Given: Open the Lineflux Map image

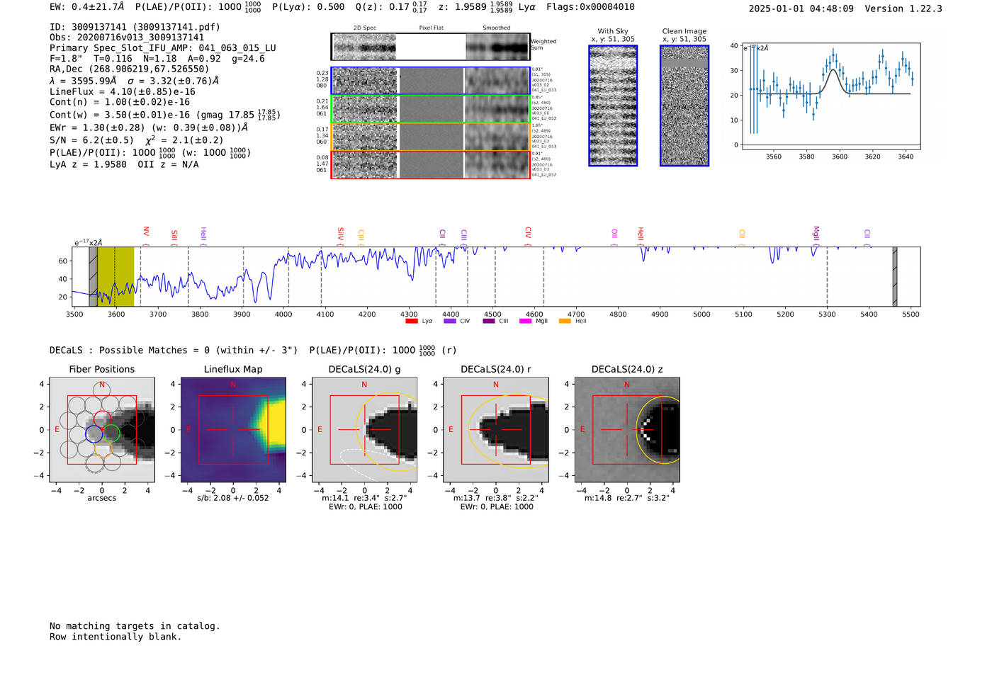Looking at the screenshot, I should pos(233,430).
